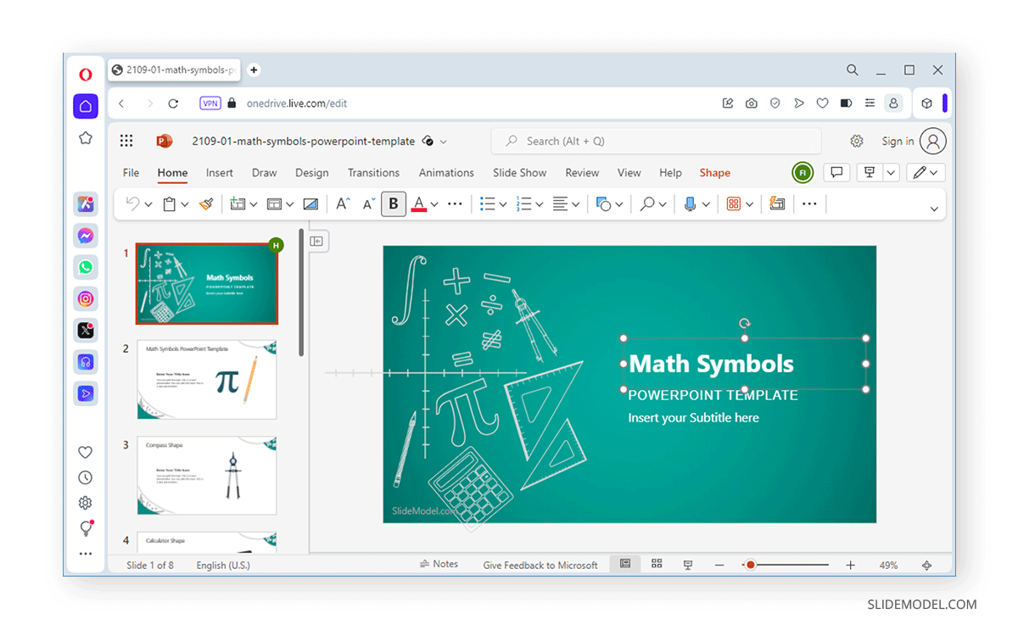Switch to the Design tab
The image size is (1018, 630).
pos(311,173)
